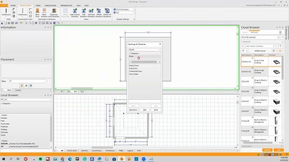Screen dimensions: 289x162
Task: Click Add Side Elevation
Action: pyautogui.click(x=91, y=13)
